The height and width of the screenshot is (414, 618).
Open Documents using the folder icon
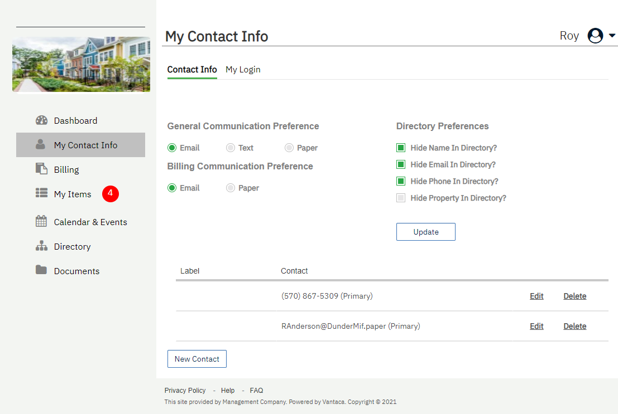[x=41, y=270]
